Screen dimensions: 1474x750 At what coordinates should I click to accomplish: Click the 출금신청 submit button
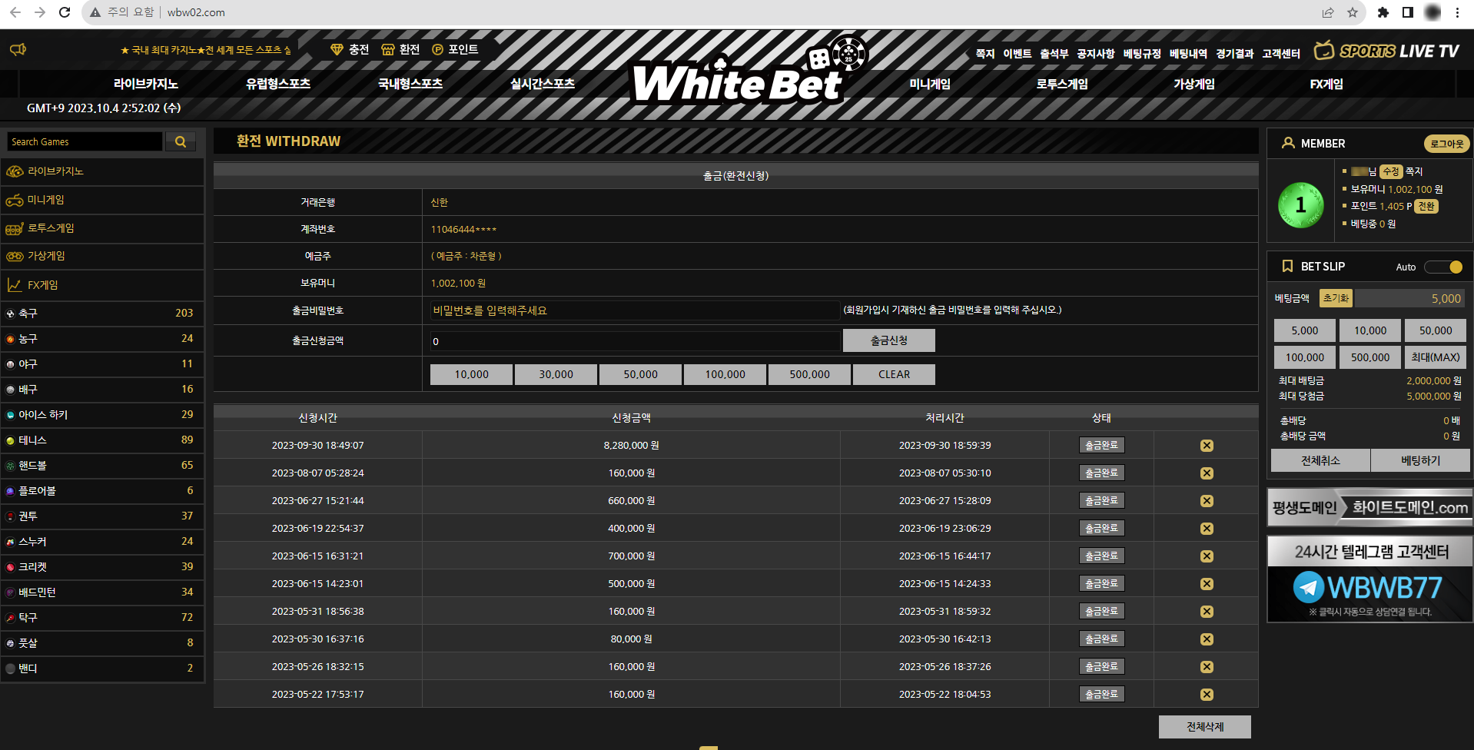tap(889, 340)
